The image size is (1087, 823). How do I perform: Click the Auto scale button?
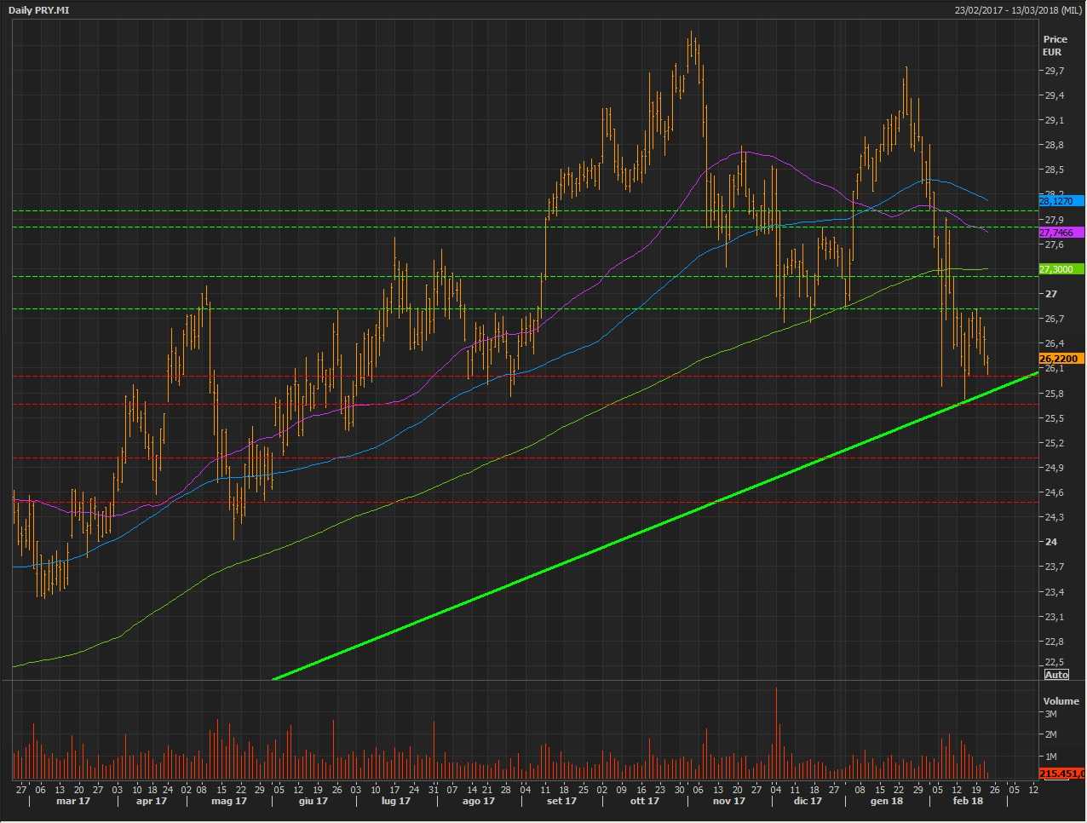coord(1056,675)
